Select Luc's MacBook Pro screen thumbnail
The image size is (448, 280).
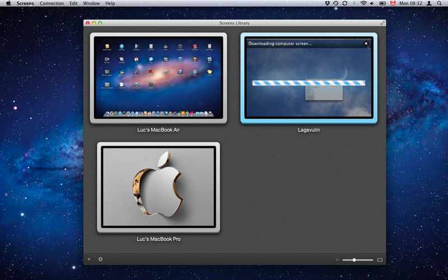(x=158, y=188)
